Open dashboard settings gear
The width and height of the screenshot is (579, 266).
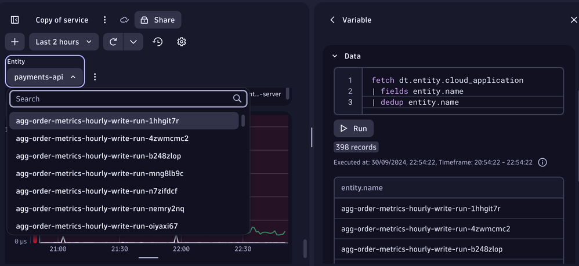tap(182, 42)
